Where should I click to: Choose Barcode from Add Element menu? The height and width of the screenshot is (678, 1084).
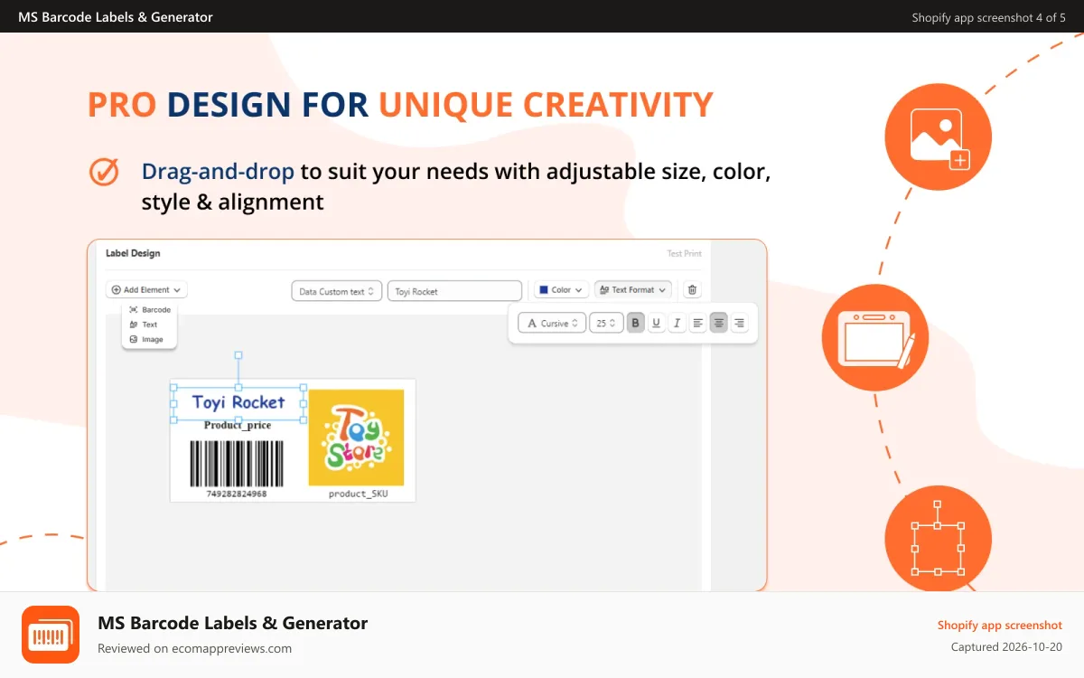[149, 310]
